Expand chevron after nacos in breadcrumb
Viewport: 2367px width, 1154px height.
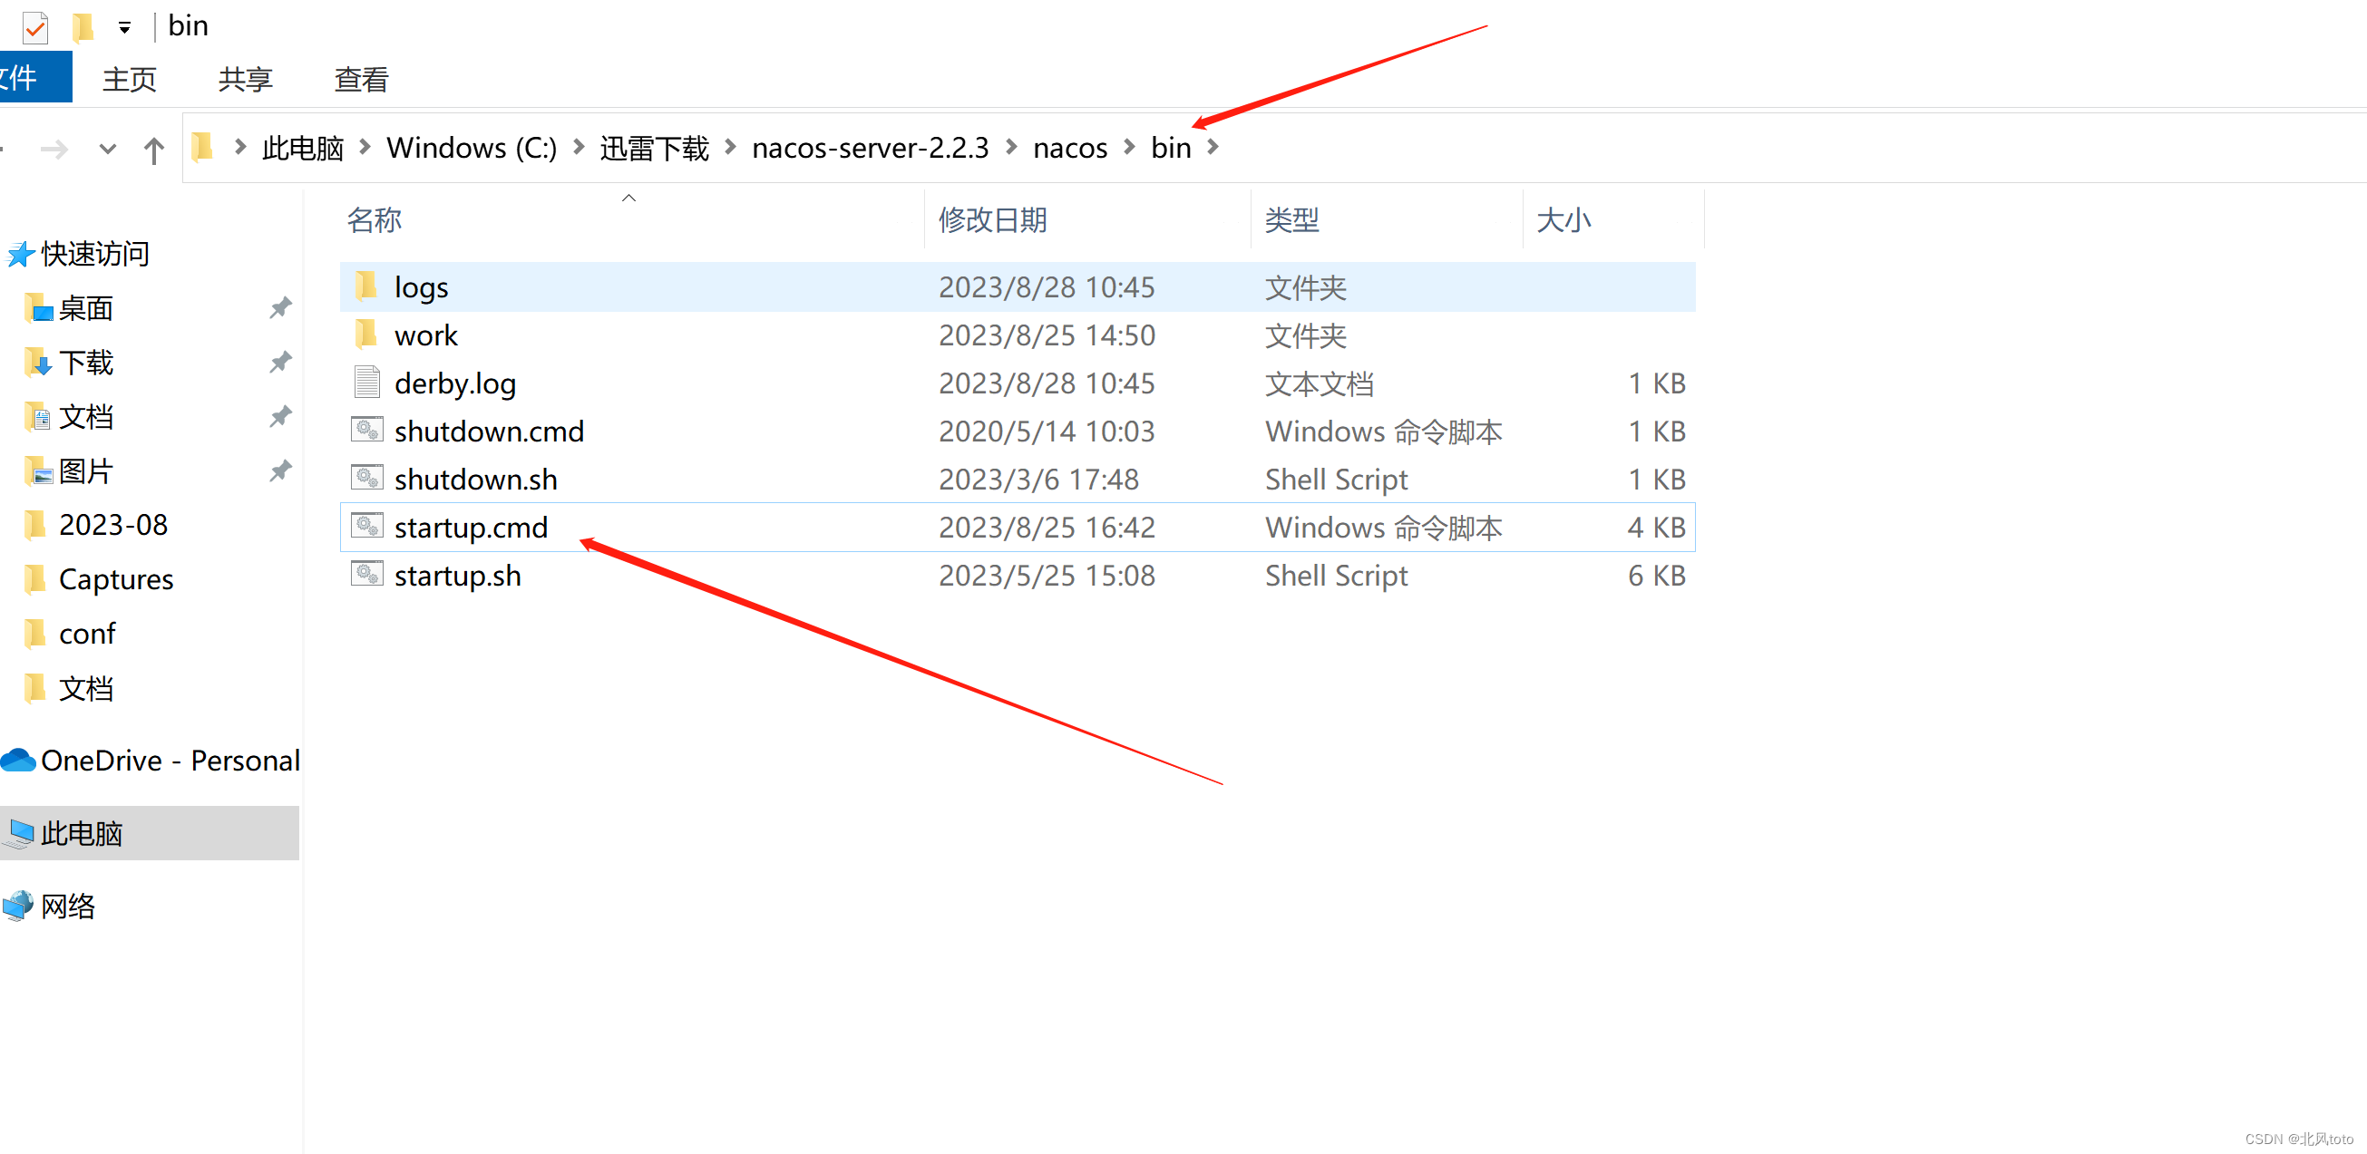coord(1129,147)
